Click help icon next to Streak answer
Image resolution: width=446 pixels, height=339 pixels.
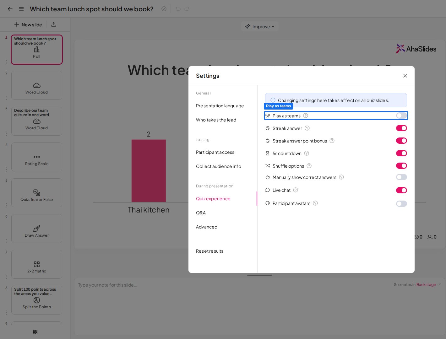(x=307, y=128)
